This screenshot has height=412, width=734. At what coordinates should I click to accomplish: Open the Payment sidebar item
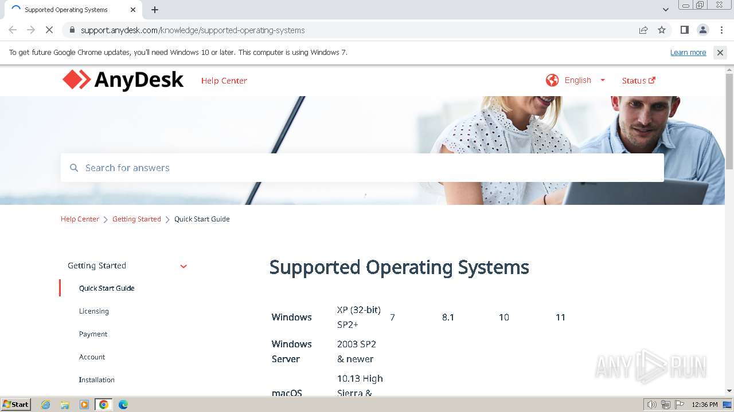(x=93, y=334)
